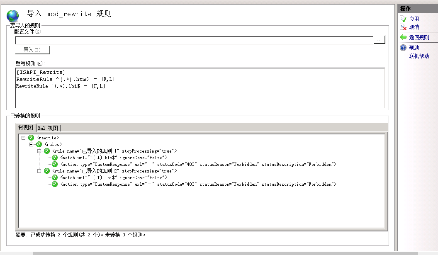Viewport: 438px width, 255px height.
Task: Click the blue Help (帮助) question mark icon
Action: (x=403, y=48)
